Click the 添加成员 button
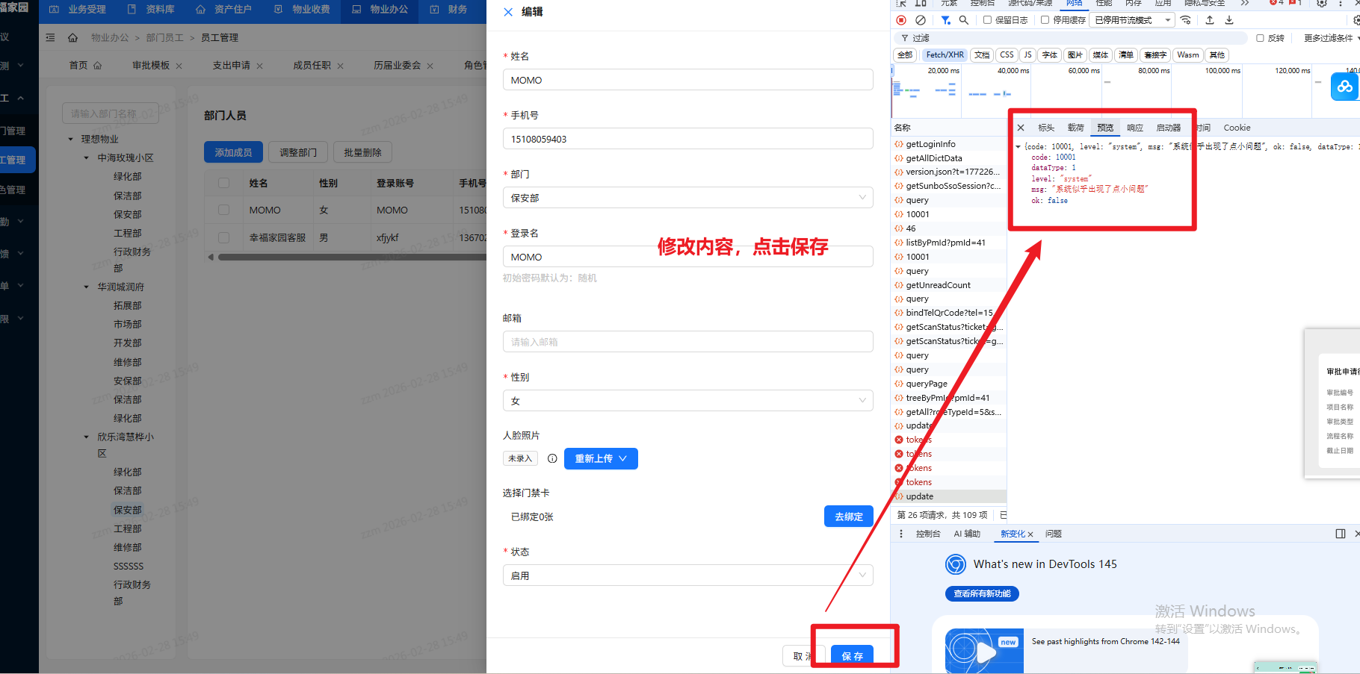 tap(232, 152)
